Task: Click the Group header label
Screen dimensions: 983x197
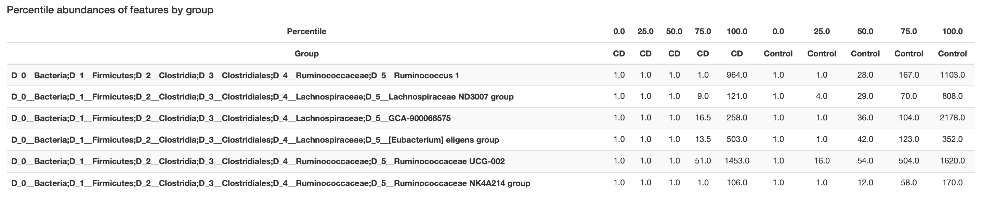Action: pyautogui.click(x=306, y=53)
